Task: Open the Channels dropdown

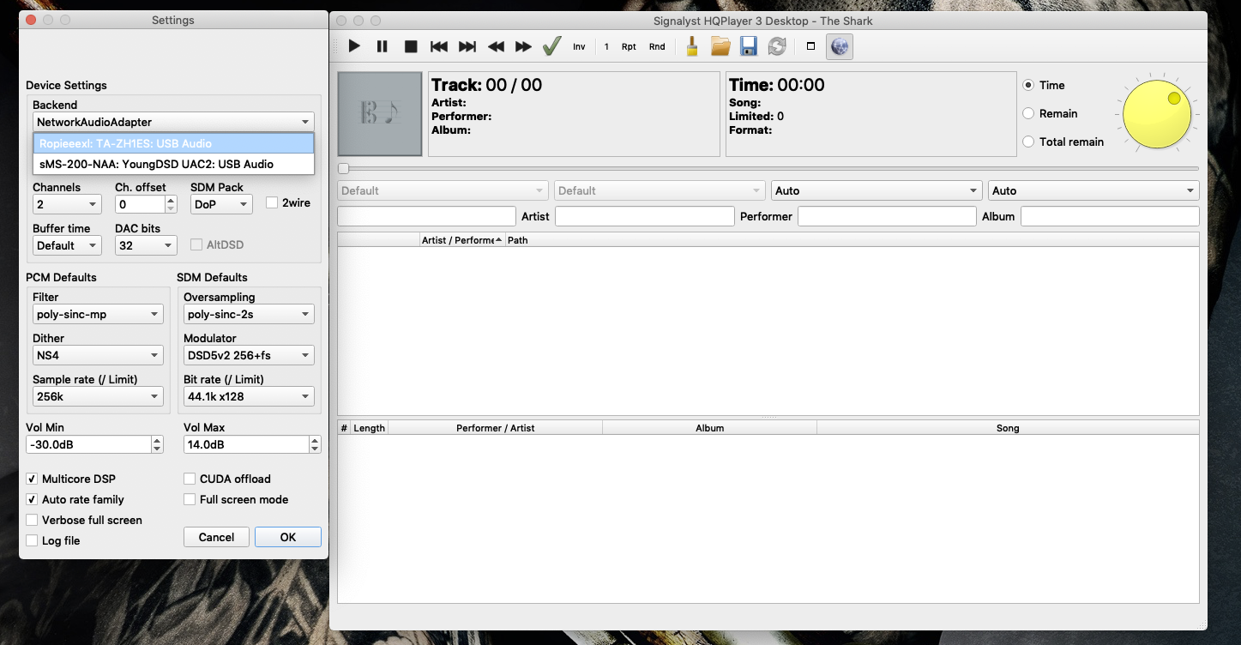Action: pyautogui.click(x=67, y=205)
